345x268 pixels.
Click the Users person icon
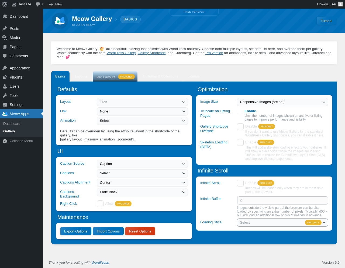point(5,86)
